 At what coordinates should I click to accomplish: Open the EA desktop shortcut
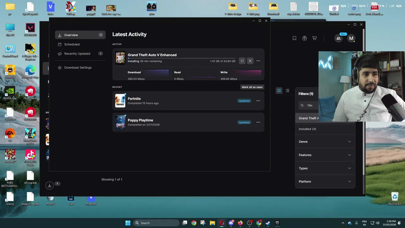(10, 135)
